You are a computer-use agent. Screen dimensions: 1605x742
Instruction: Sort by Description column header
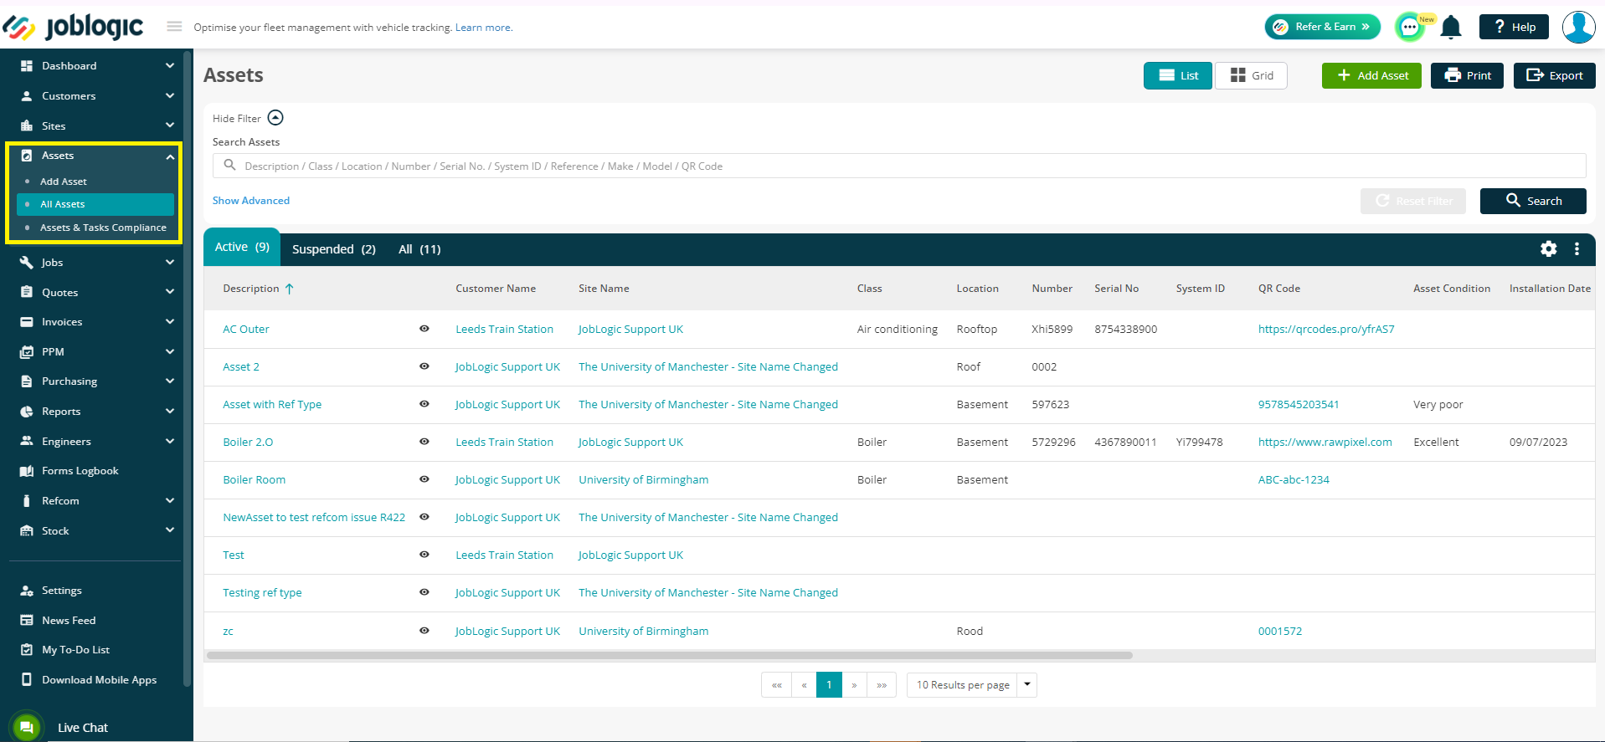[258, 289]
